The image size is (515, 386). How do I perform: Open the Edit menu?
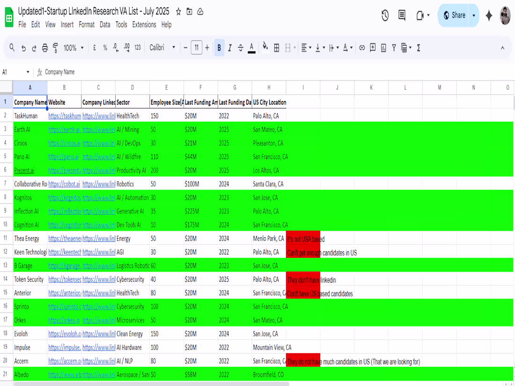36,25
